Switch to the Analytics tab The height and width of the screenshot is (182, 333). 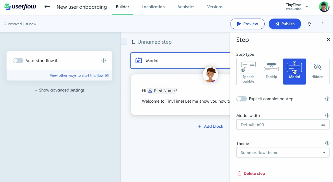coord(186,7)
